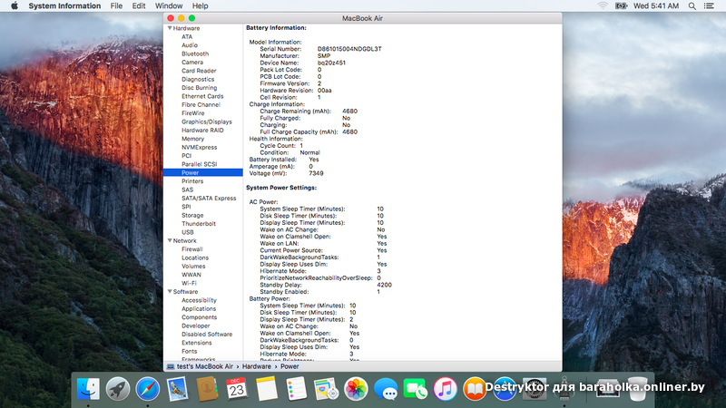Select USB in the sidebar
Viewport: 726px width, 408px height.
click(x=188, y=232)
